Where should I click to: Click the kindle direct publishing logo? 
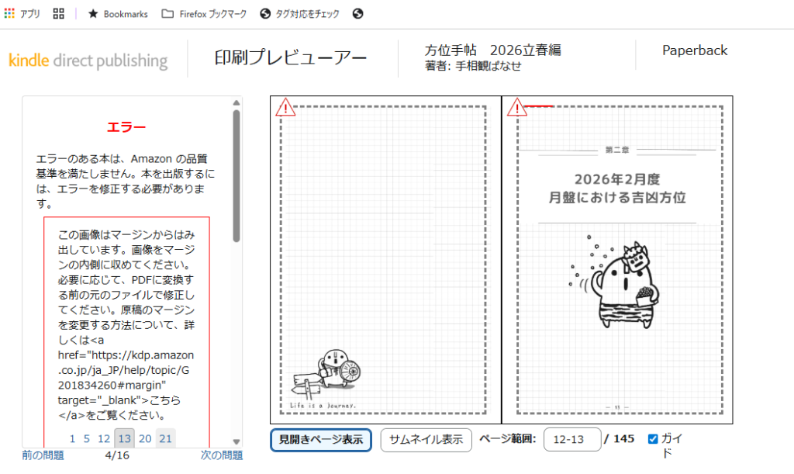(x=88, y=61)
